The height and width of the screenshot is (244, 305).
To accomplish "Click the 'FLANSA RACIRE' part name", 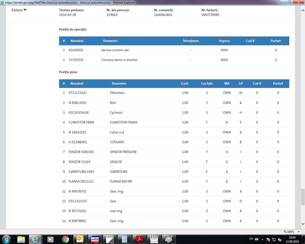I will click(x=121, y=181).
